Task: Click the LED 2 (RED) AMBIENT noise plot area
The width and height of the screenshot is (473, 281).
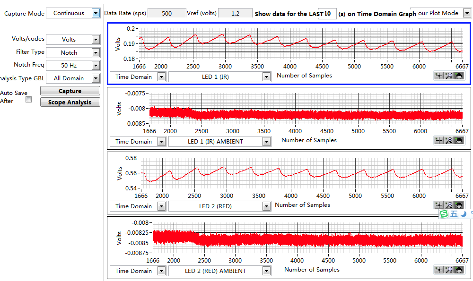Action: tap(308, 238)
